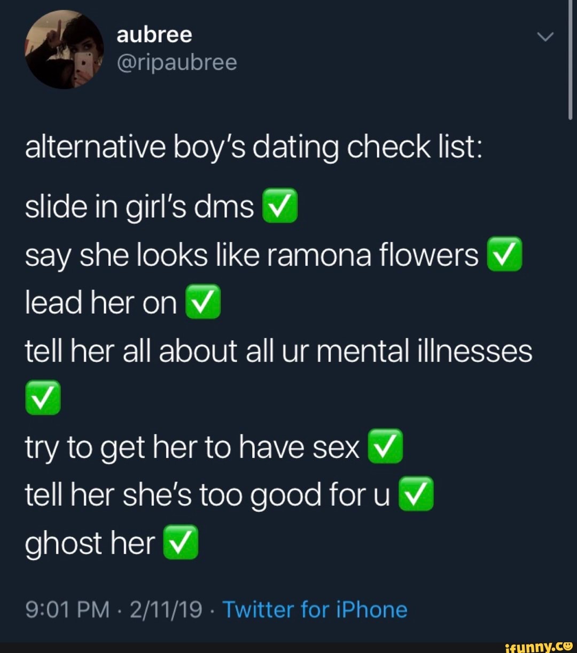Click the display name aubree

pos(154,35)
